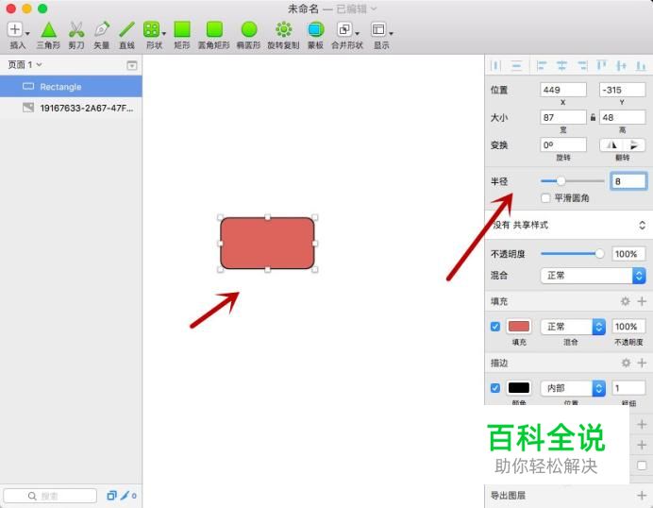
Task: Open the blending mode (混合) dropdown
Action: coord(593,276)
